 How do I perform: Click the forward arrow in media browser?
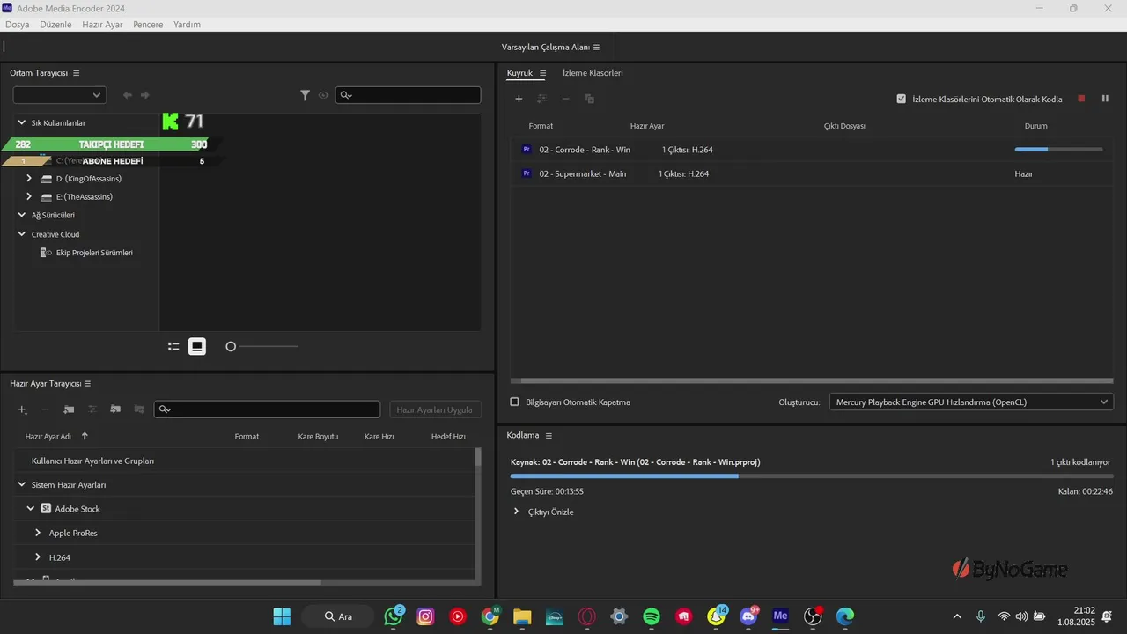point(145,95)
